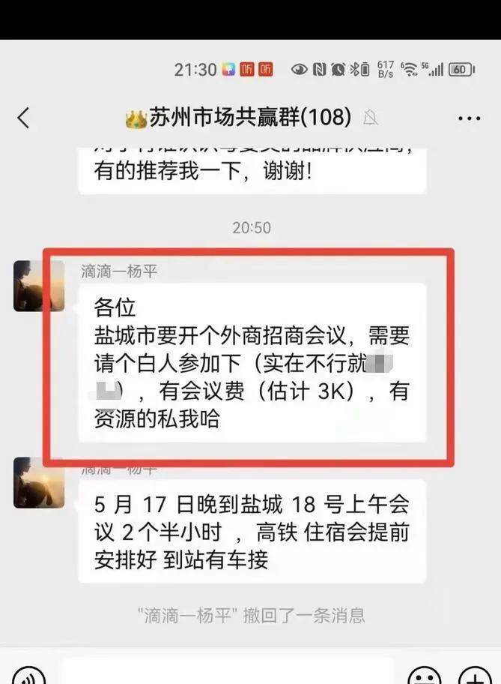Tap sender name 滴滴一杨平 above message
The height and width of the screenshot is (684, 501).
point(119,271)
